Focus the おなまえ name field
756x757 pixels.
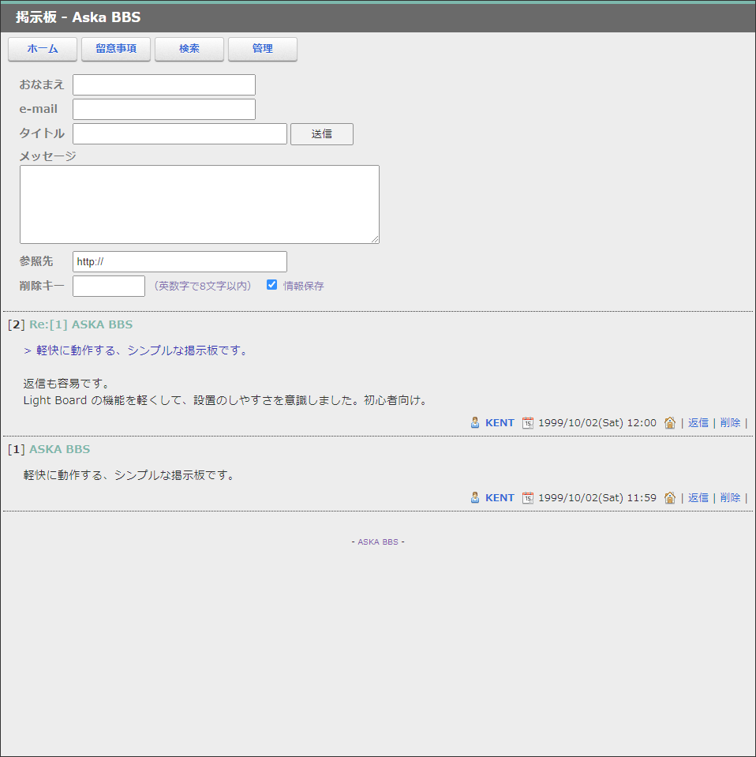(x=164, y=84)
